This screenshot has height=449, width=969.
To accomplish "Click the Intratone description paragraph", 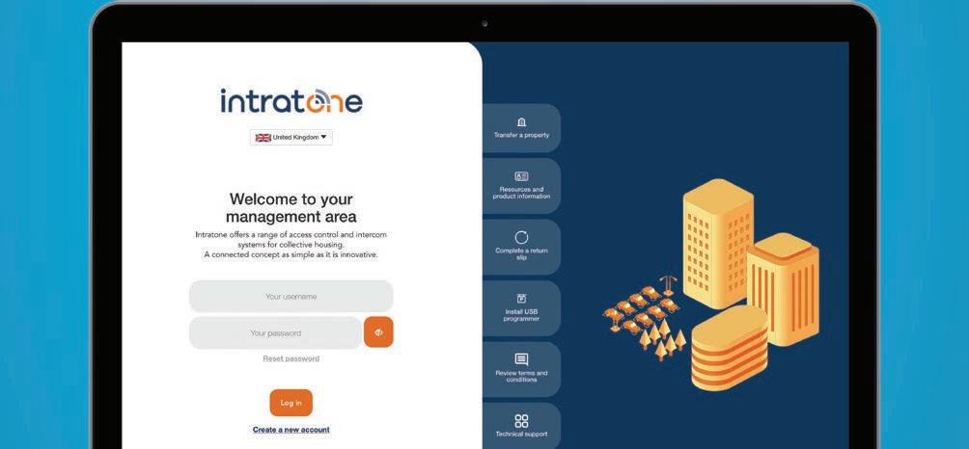I will (291, 244).
